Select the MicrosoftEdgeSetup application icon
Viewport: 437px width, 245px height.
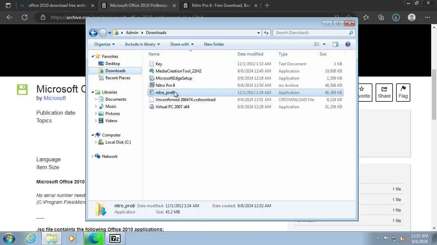pos(152,78)
